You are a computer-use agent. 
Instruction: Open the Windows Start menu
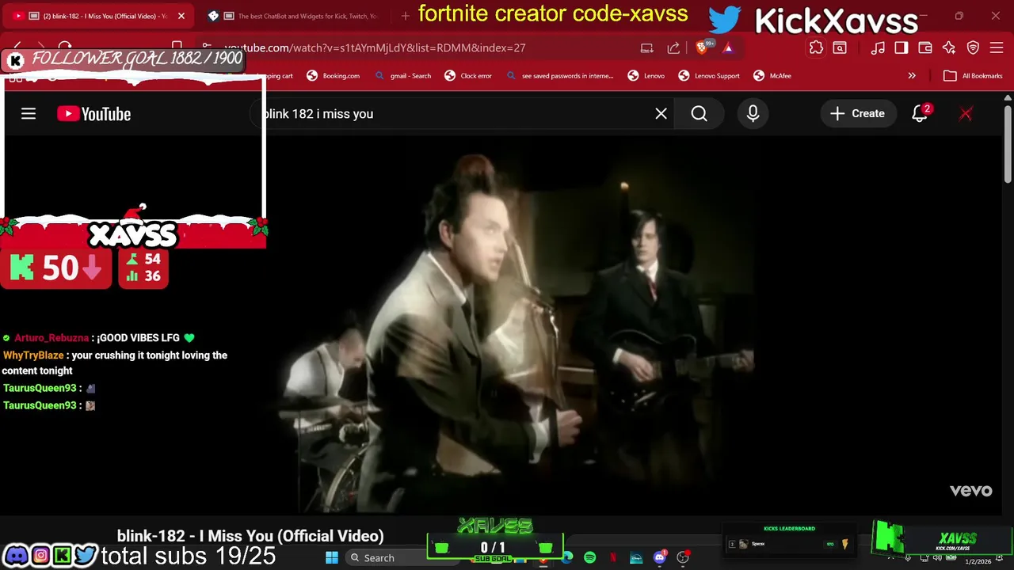click(x=332, y=558)
